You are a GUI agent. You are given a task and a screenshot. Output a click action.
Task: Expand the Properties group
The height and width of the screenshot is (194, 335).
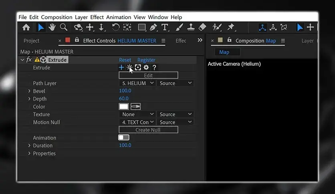(29, 154)
